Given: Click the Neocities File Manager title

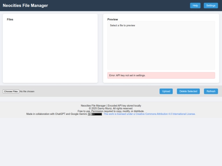Looking at the screenshot, I should coord(25,5).
